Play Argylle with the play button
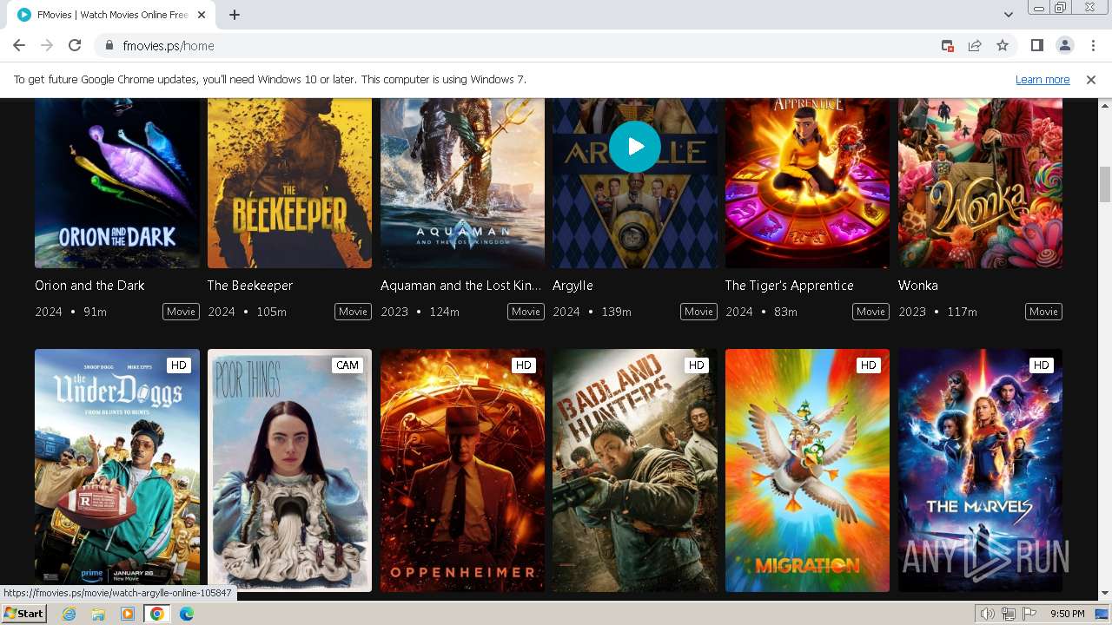Viewport: 1112px width, 625px height. pos(635,147)
